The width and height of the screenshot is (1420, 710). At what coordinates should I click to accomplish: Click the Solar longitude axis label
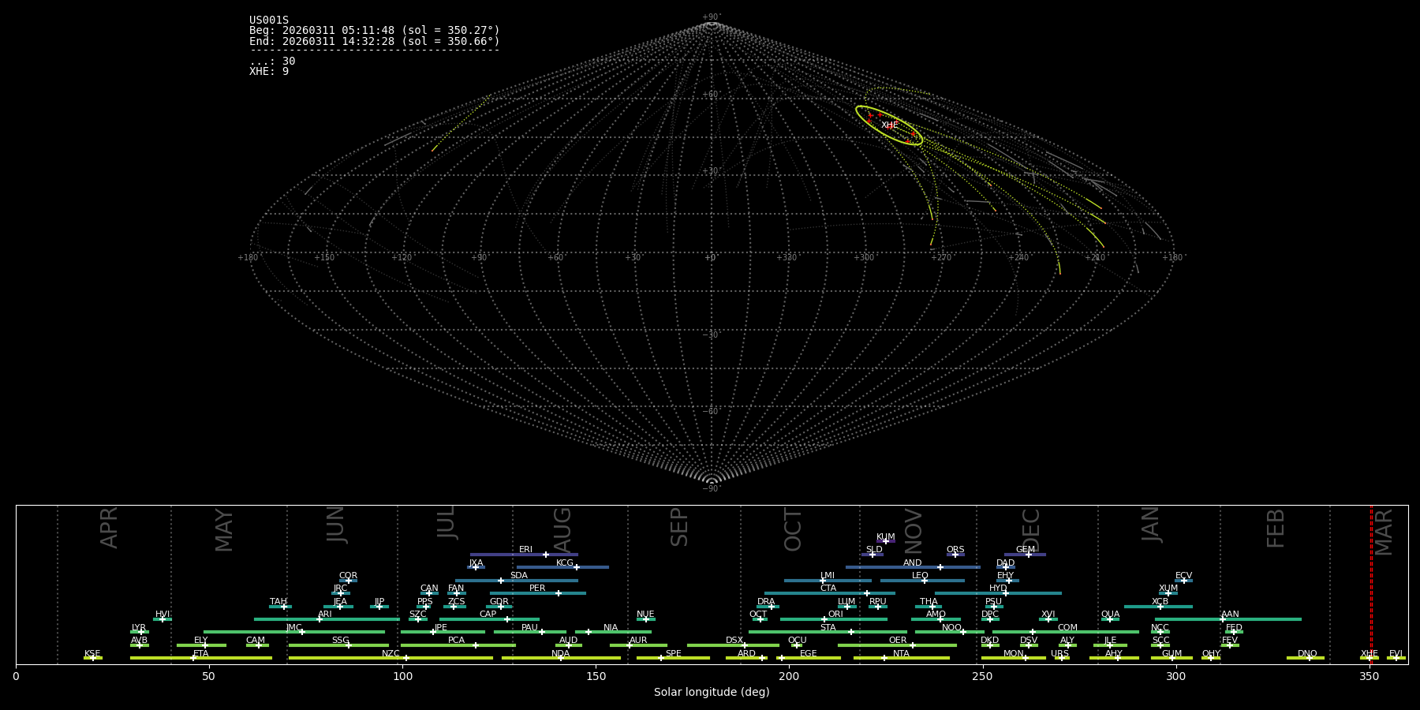tap(711, 693)
